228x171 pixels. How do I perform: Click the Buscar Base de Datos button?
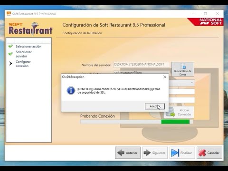[183, 69]
